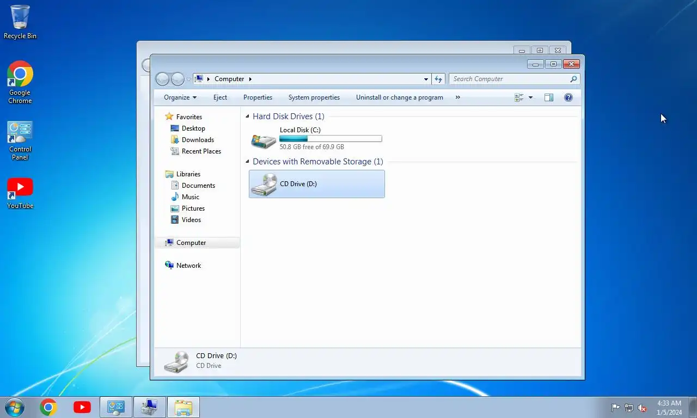The width and height of the screenshot is (697, 418).
Task: Select Network in the navigation pane
Action: click(188, 266)
